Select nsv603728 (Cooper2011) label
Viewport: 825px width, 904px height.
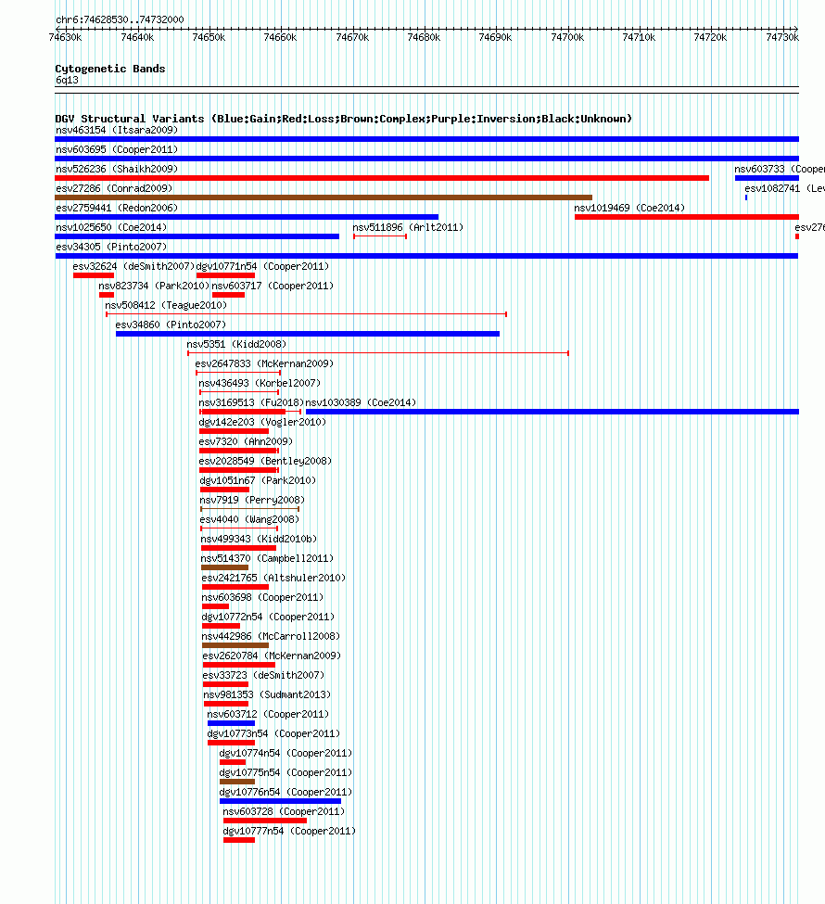(284, 812)
